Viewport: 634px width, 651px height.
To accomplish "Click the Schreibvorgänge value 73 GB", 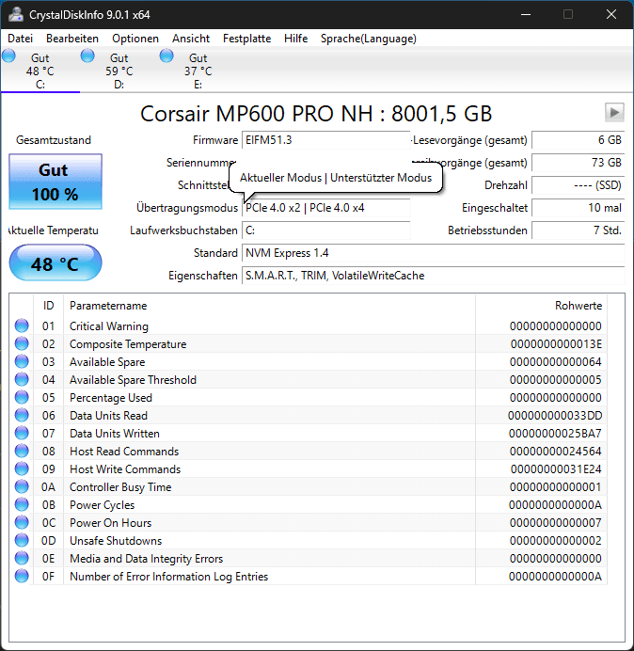I will tap(578, 163).
